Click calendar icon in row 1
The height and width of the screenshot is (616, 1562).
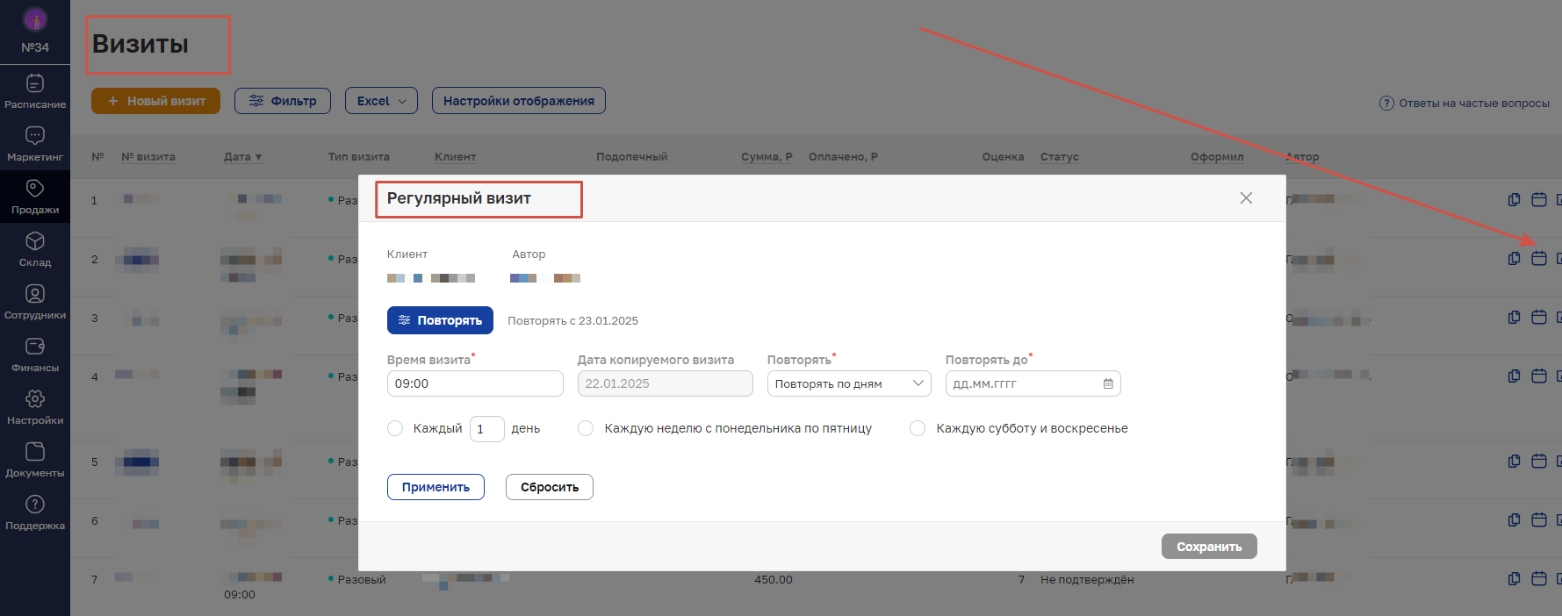click(1539, 200)
